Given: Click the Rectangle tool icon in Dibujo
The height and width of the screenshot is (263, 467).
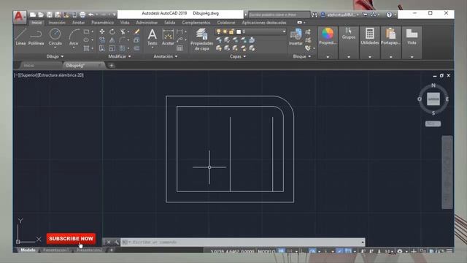Looking at the screenshot, I should coord(86,31).
